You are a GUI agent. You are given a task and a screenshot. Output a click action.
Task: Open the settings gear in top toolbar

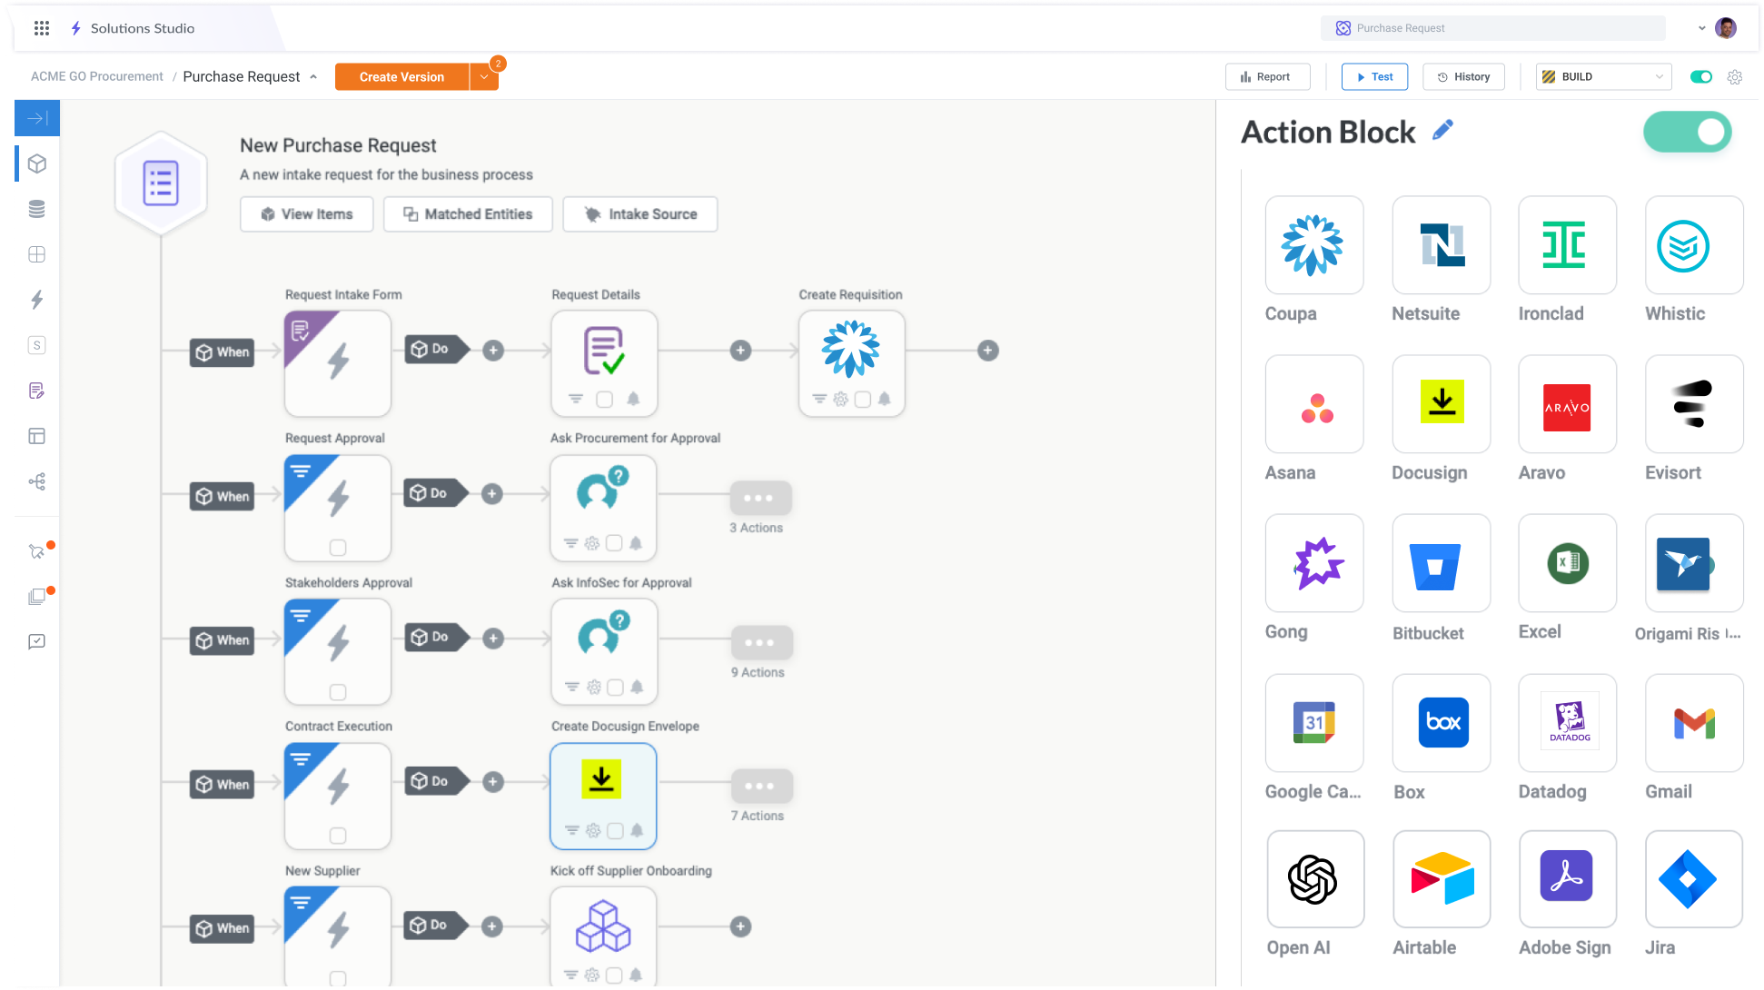point(1735,77)
